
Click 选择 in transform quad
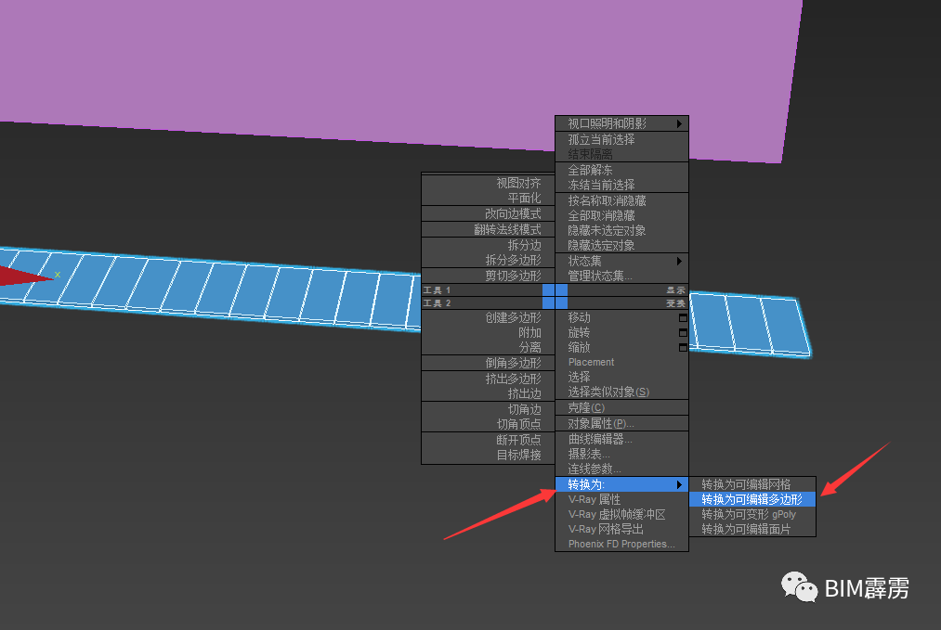621,377
